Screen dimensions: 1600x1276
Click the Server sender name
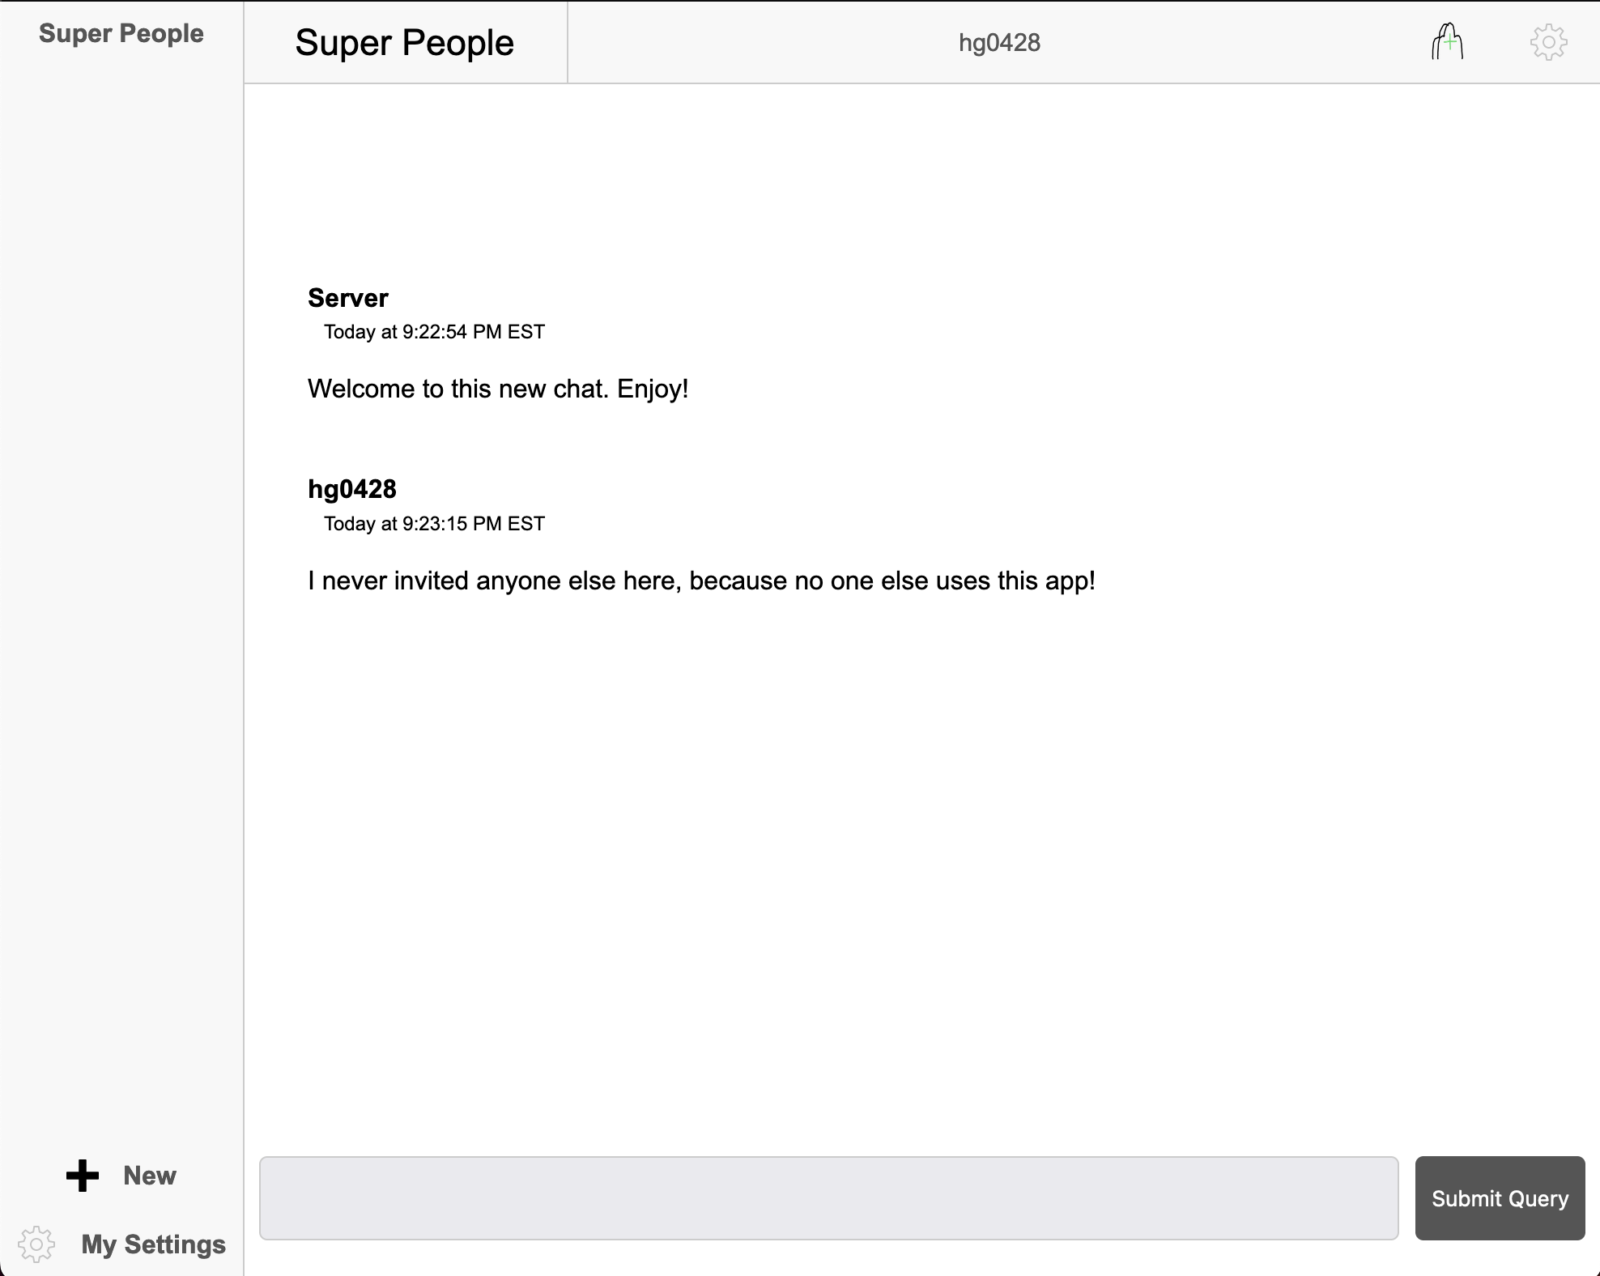(x=348, y=298)
